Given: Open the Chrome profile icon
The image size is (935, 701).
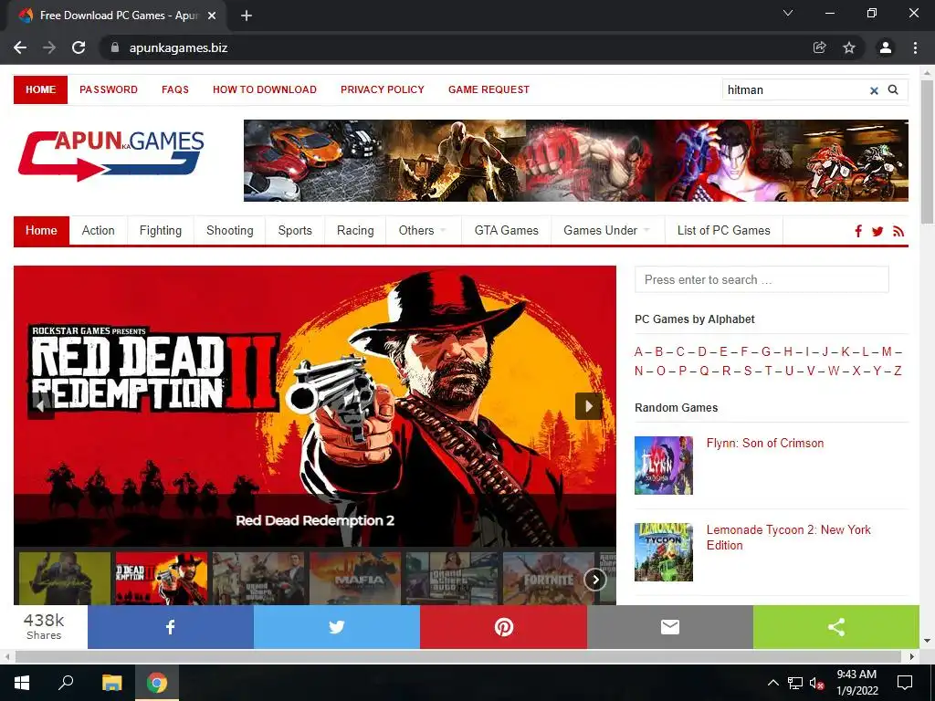Looking at the screenshot, I should (886, 47).
